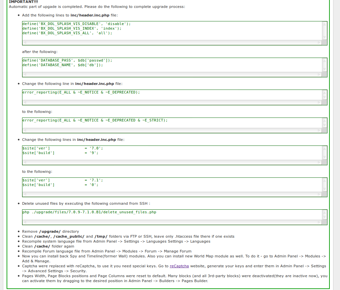Click scroll-down arrow in BX_DOL_SPLASH code box

[x=325, y=37]
